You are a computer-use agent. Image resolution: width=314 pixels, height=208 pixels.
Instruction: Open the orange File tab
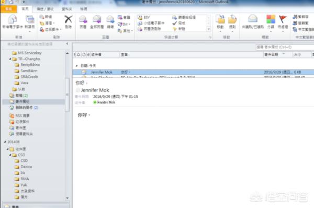(x=8, y=9)
